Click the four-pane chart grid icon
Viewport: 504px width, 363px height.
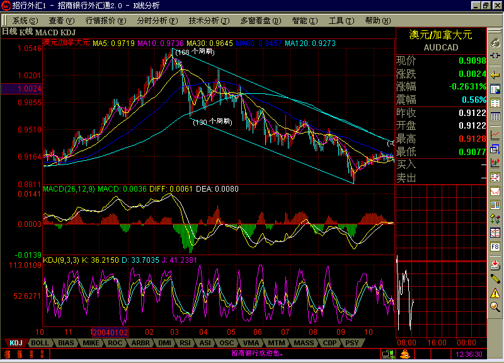point(495,233)
